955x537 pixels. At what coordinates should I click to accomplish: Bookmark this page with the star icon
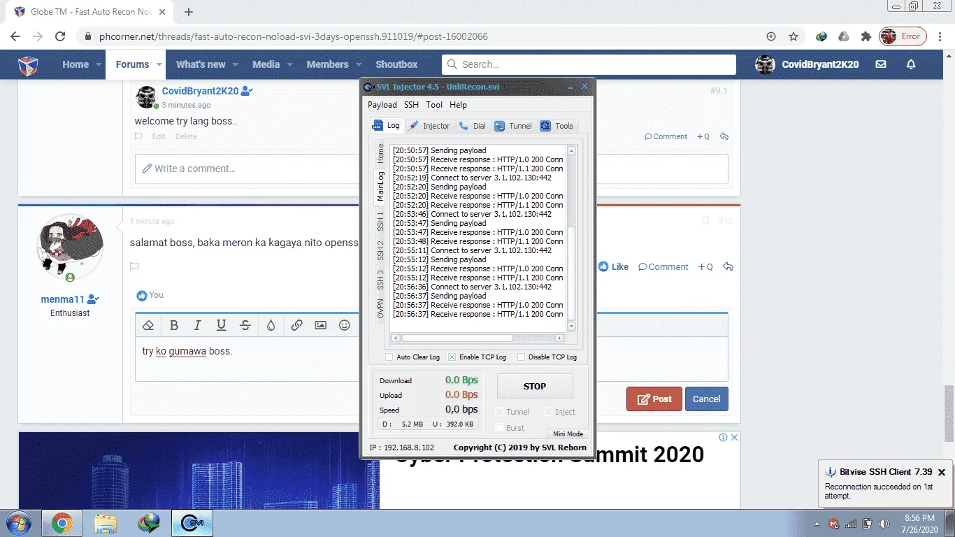pyautogui.click(x=794, y=36)
